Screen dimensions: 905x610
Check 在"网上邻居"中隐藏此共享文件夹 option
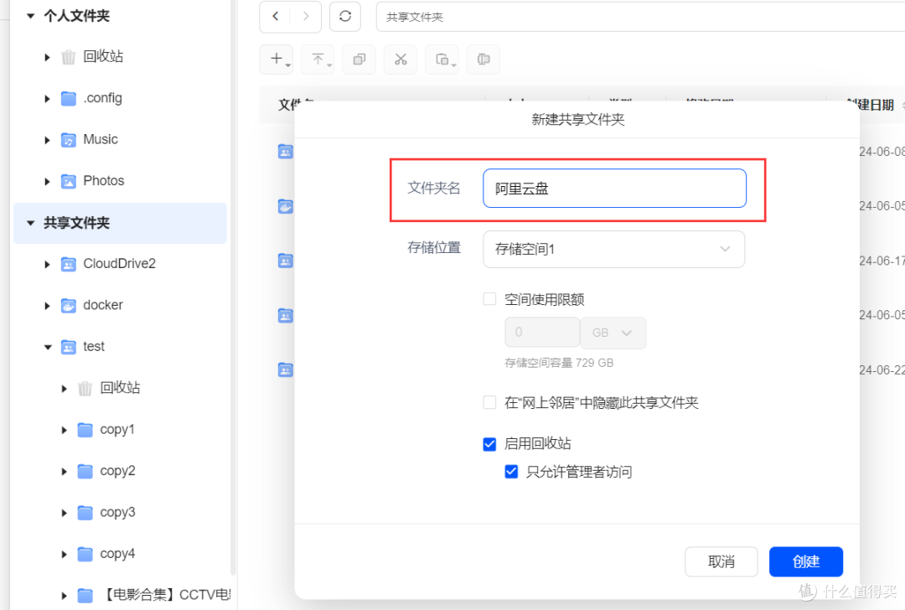click(x=489, y=402)
